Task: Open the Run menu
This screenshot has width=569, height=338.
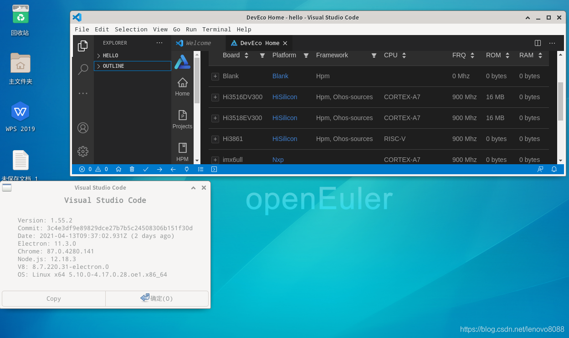Action: [191, 29]
